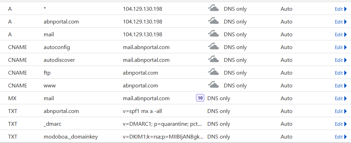
Task: Click the DNS-only cloud icon in abnportal.com A row
Action: pyautogui.click(x=213, y=21)
